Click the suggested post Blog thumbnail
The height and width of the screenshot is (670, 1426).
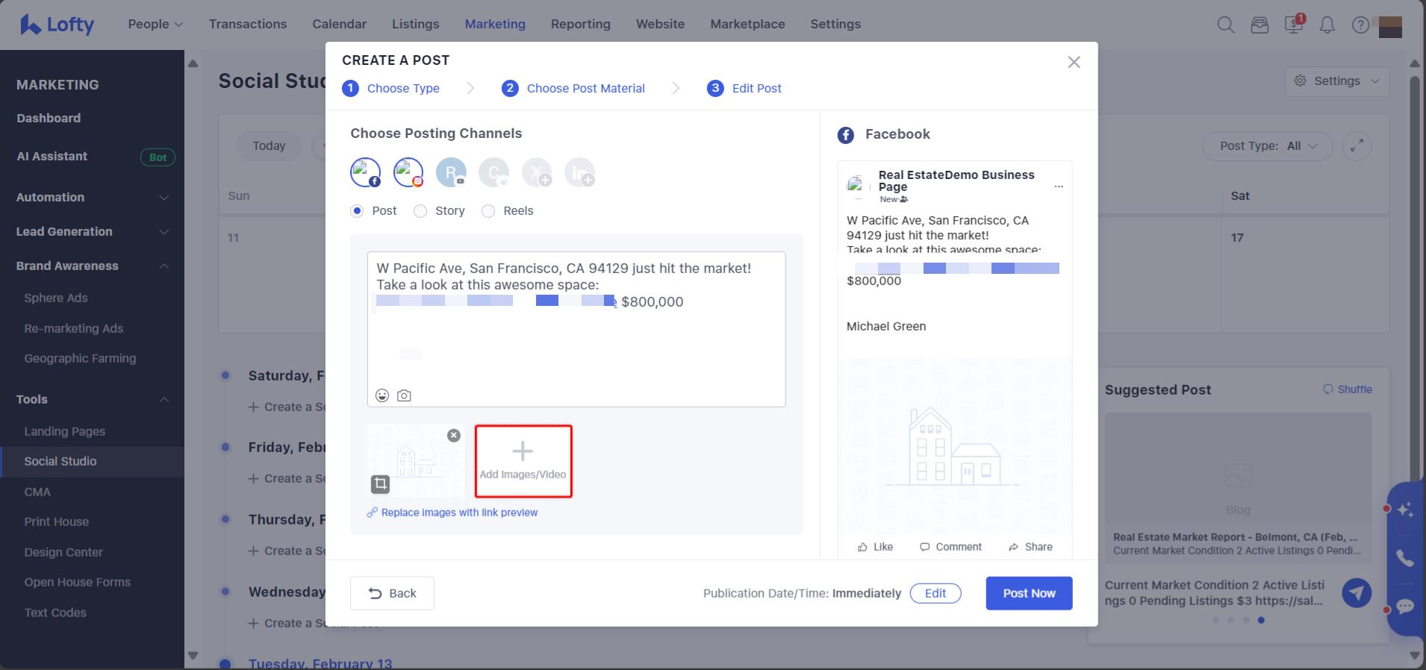pyautogui.click(x=1238, y=468)
